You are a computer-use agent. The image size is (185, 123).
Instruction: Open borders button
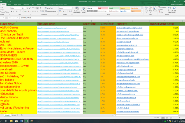point(20,11)
